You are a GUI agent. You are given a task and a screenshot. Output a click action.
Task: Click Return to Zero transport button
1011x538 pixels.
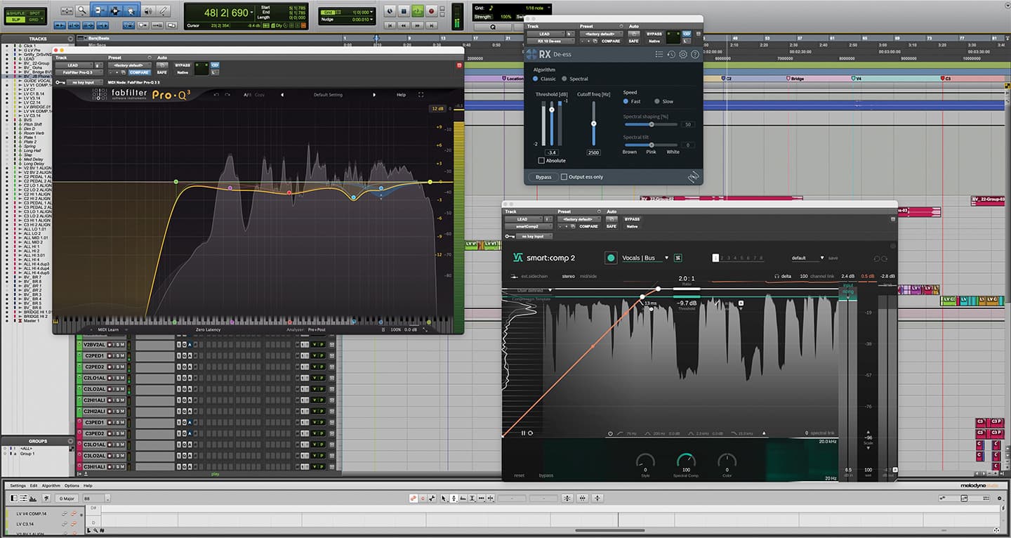coord(390,25)
